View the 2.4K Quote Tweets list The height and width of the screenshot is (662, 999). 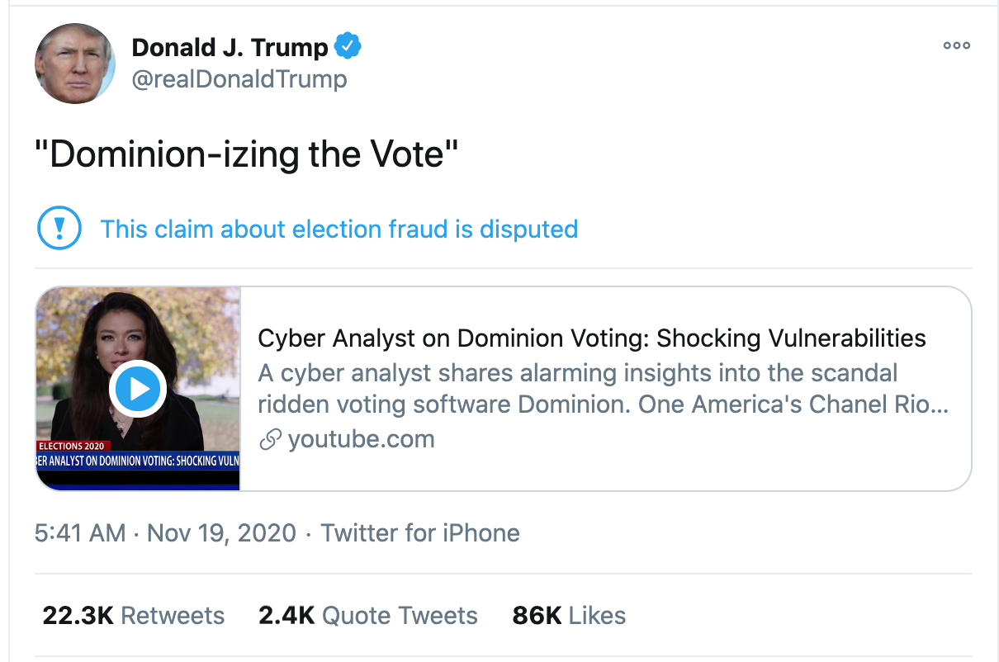coord(367,615)
